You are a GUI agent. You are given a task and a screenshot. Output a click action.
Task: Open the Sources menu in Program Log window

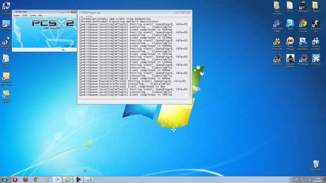coord(89,16)
